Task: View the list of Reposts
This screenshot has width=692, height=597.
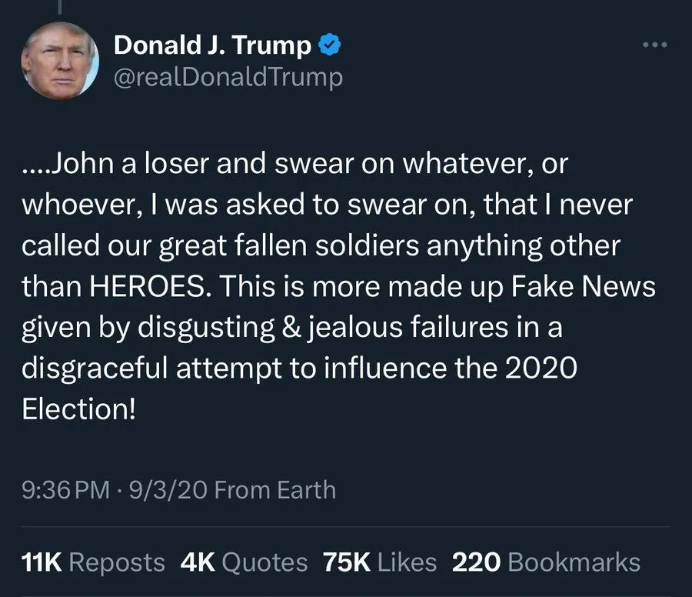Action: click(117, 562)
